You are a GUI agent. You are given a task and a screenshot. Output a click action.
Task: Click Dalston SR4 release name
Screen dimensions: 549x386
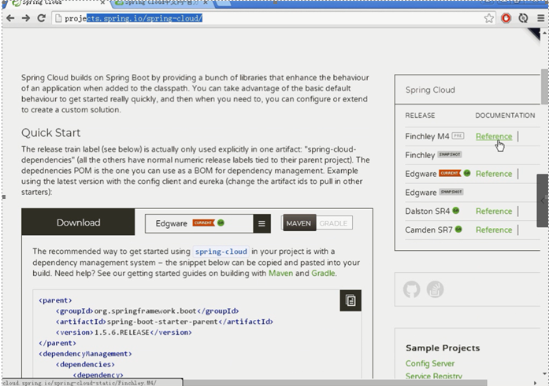(427, 211)
